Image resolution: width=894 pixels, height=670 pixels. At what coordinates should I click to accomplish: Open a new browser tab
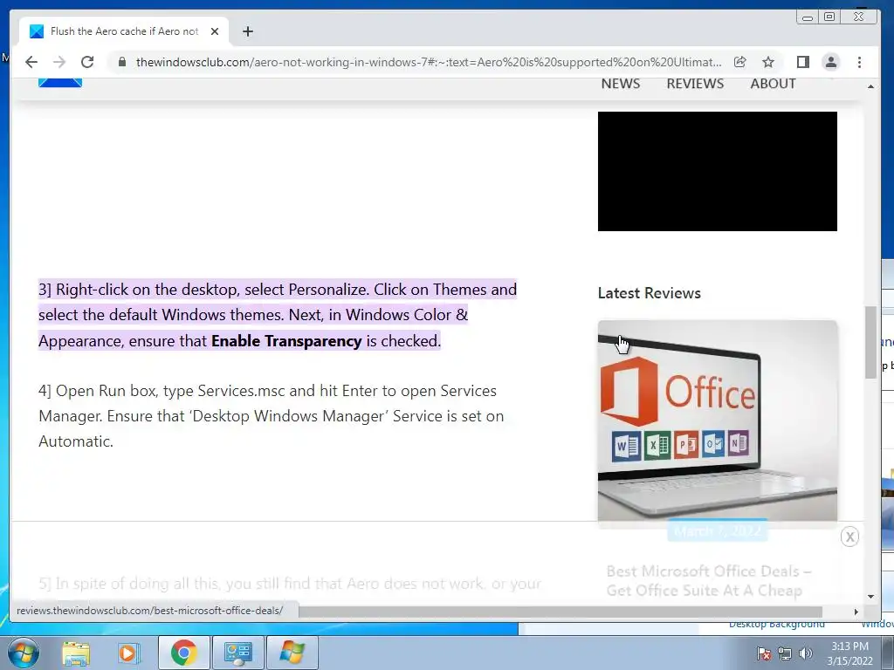pyautogui.click(x=247, y=31)
